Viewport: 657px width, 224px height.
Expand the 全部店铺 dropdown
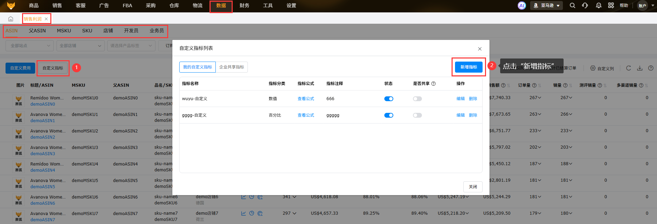pos(80,45)
